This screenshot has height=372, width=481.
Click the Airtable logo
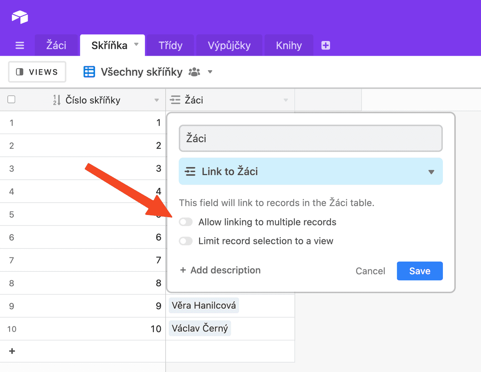point(20,17)
